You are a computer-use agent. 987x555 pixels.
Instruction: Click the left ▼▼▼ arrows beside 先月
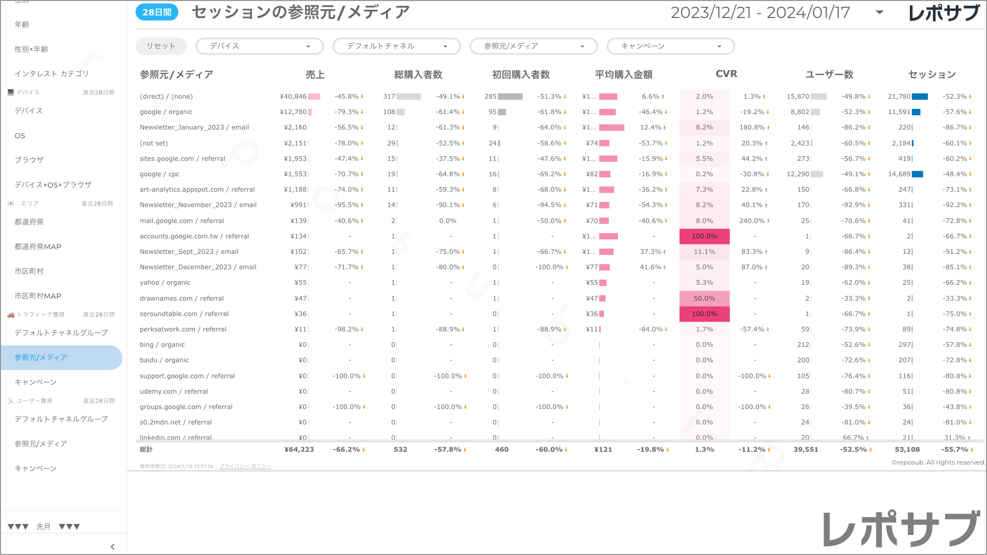[19, 527]
